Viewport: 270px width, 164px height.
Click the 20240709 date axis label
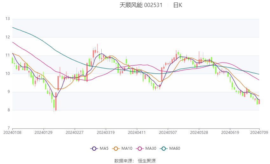(259, 133)
